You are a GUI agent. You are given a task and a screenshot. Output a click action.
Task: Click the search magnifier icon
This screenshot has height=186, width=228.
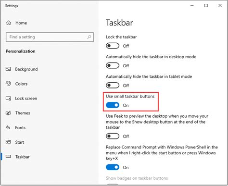click(x=89, y=37)
